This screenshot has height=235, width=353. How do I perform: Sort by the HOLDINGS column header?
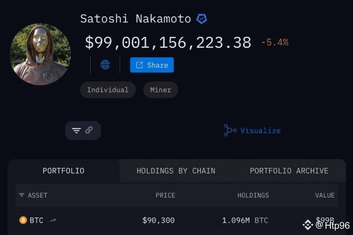pos(253,195)
